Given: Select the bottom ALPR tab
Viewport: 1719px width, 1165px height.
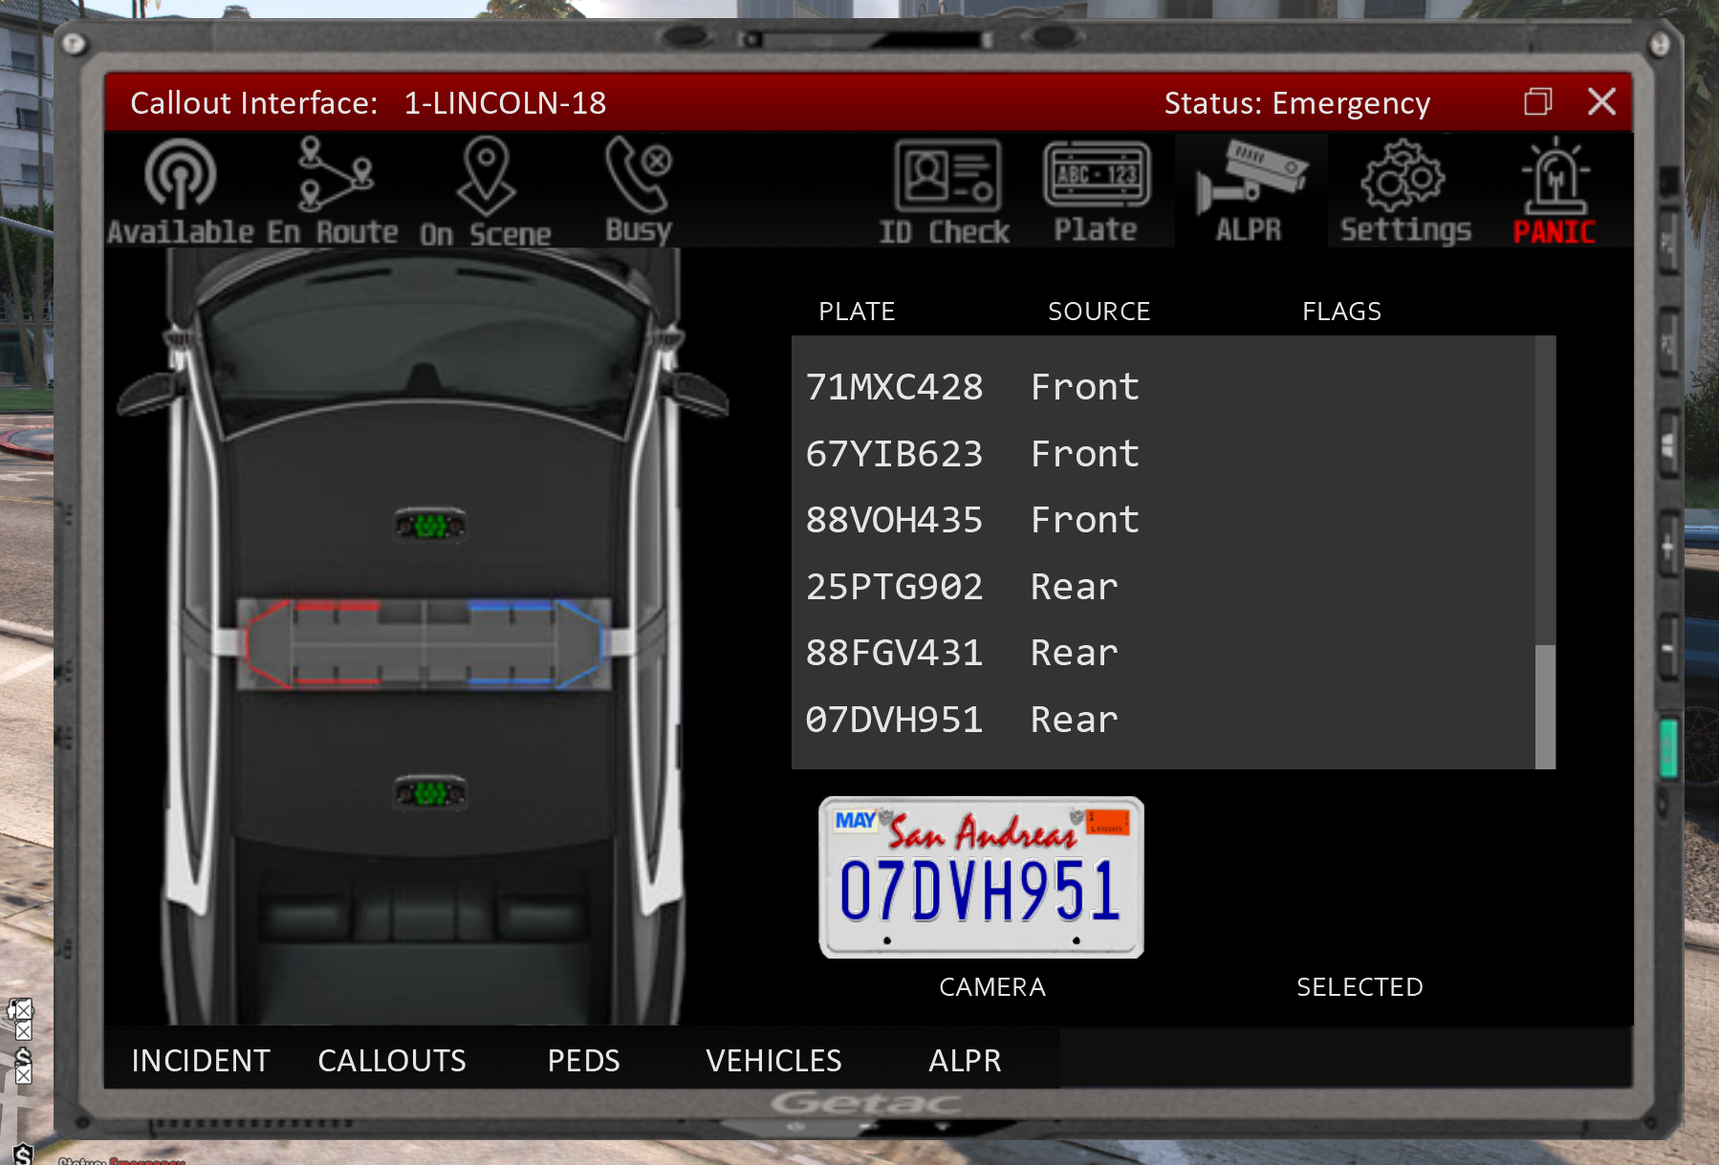Looking at the screenshot, I should [965, 1060].
